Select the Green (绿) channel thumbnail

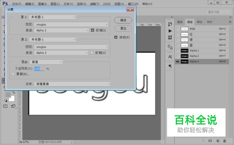point(184,40)
